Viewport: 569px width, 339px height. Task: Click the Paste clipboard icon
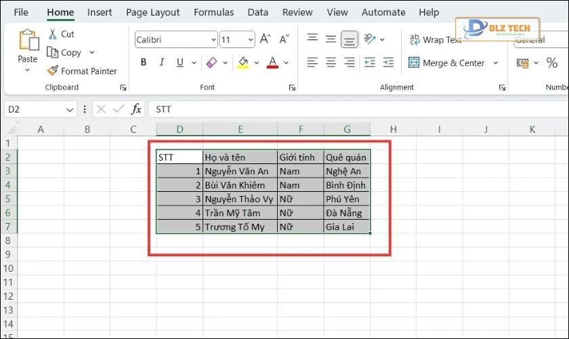pyautogui.click(x=28, y=41)
